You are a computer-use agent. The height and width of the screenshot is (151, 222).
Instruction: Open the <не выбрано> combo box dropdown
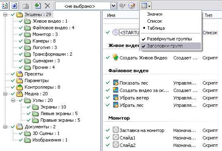[x=113, y=6]
